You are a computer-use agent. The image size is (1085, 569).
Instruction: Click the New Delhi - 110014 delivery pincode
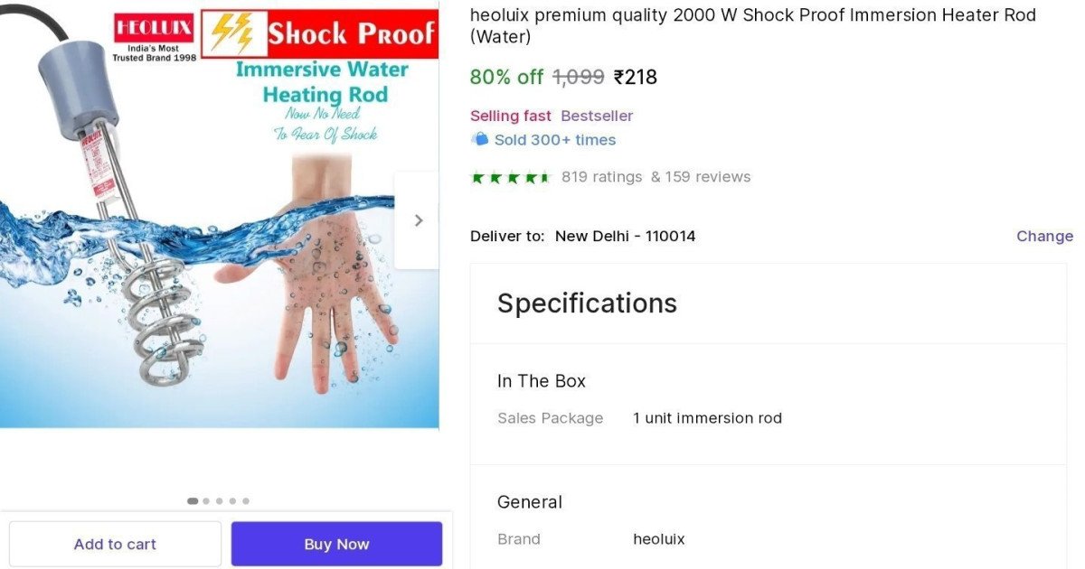625,236
